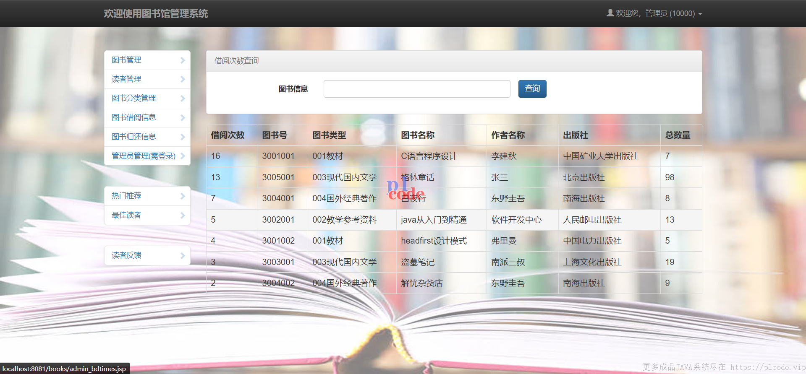Click the chevron next to 图书分类管理
The width and height of the screenshot is (806, 374).
coord(183,98)
